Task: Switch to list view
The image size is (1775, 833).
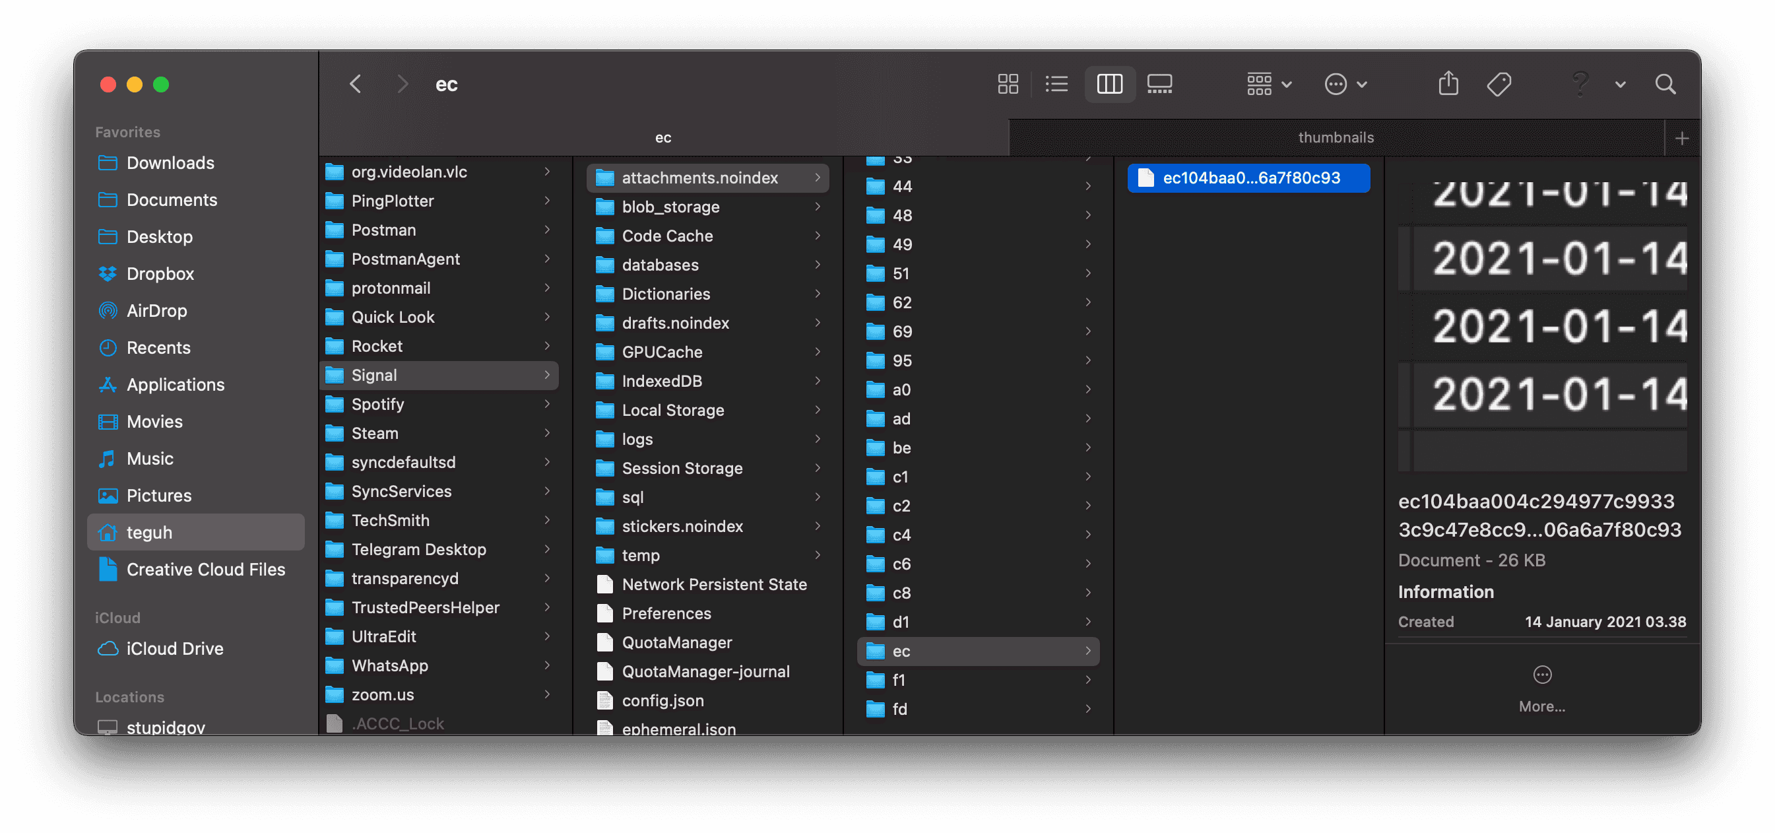Action: tap(1056, 84)
